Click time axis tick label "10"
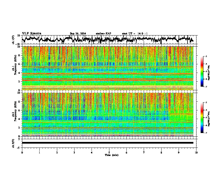 tap(196, 153)
